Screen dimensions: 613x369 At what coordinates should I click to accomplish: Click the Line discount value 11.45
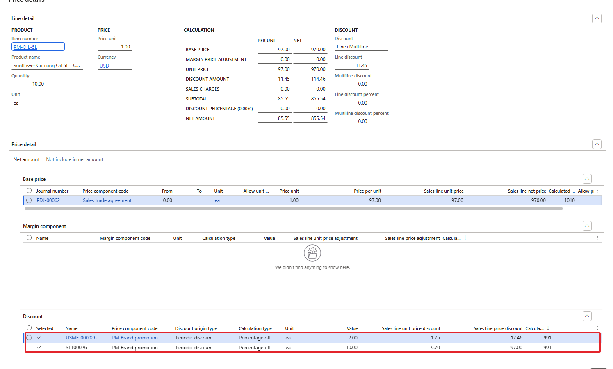pyautogui.click(x=352, y=66)
